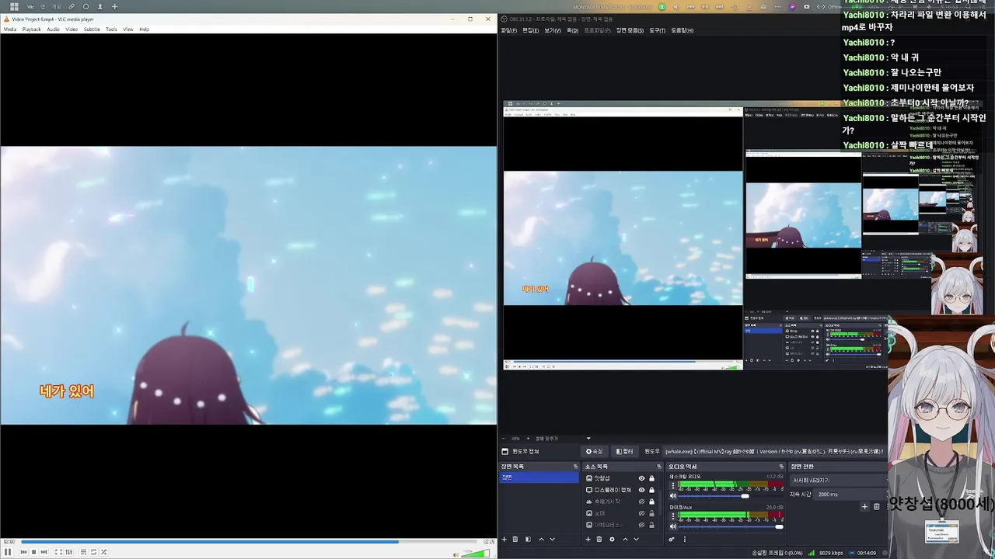Image resolution: width=995 pixels, height=559 pixels.
Task: Open desktop audio options menu dots
Action: coord(673,485)
